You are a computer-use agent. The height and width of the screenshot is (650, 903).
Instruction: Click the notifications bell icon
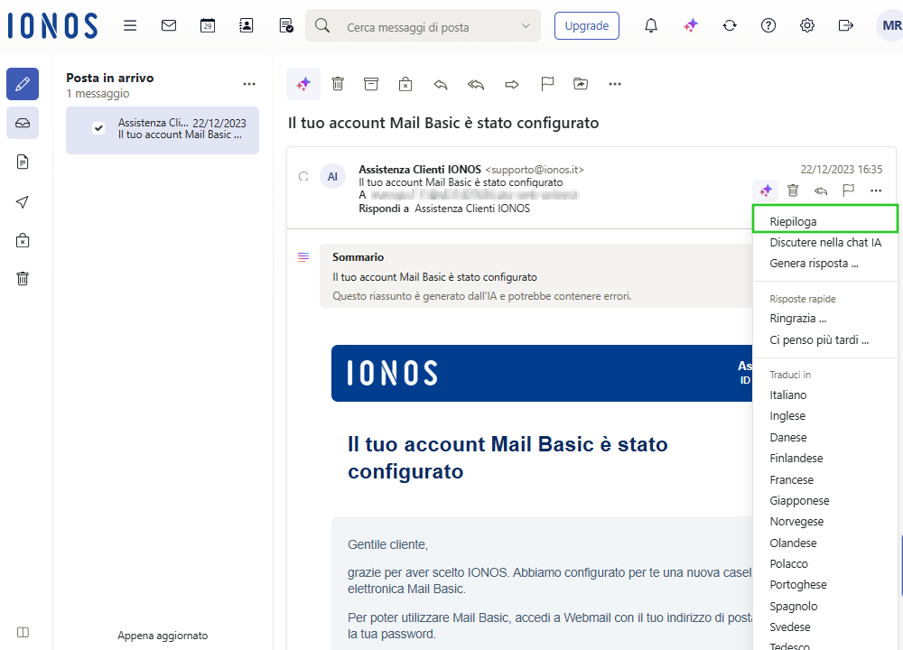(650, 25)
